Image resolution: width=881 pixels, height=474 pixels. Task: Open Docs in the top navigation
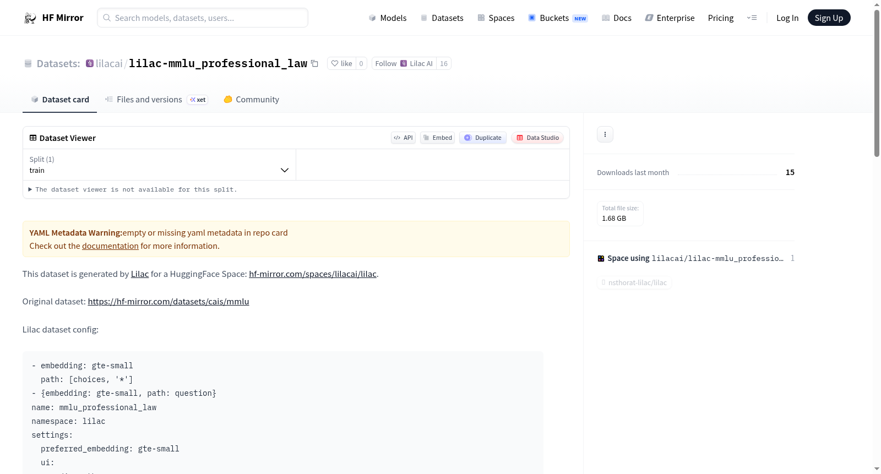click(x=617, y=18)
